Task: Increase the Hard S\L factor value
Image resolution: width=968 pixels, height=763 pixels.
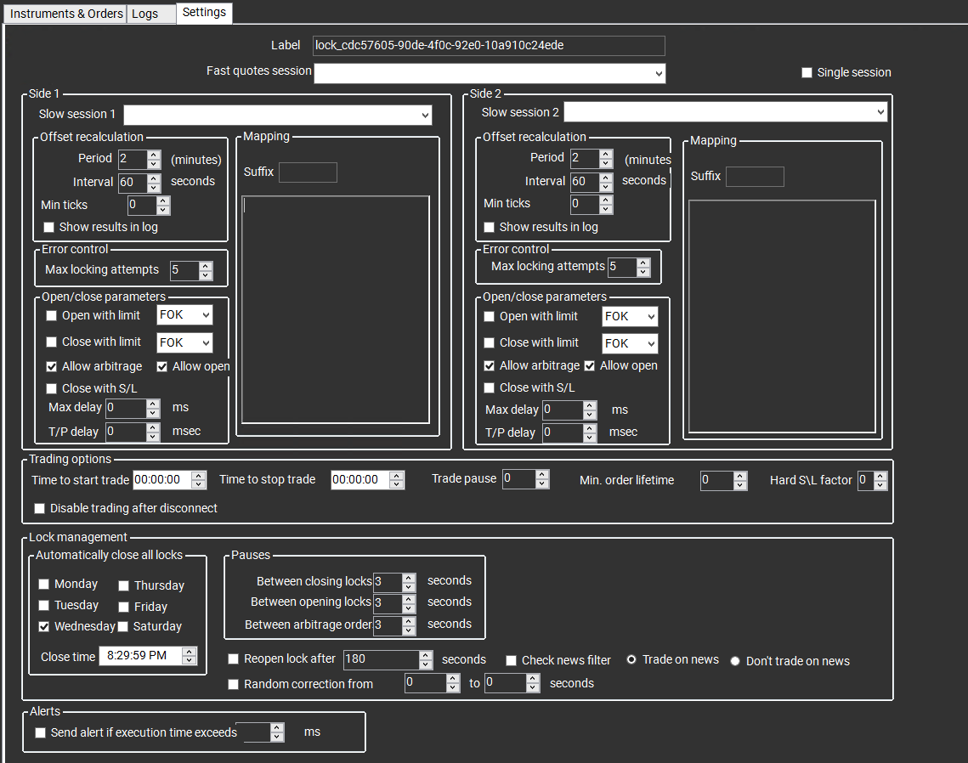Action: [880, 476]
